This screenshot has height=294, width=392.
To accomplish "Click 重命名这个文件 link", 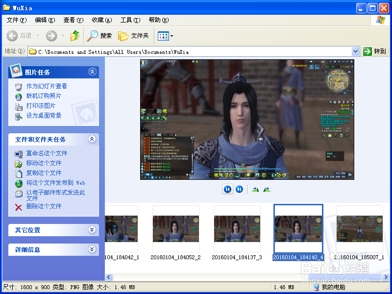I will [47, 153].
